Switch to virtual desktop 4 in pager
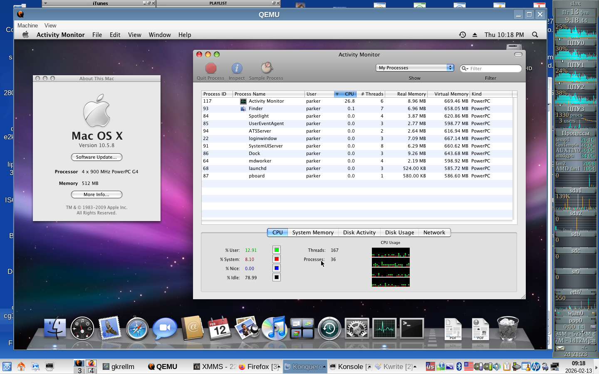This screenshot has height=374, width=599. 92,370
